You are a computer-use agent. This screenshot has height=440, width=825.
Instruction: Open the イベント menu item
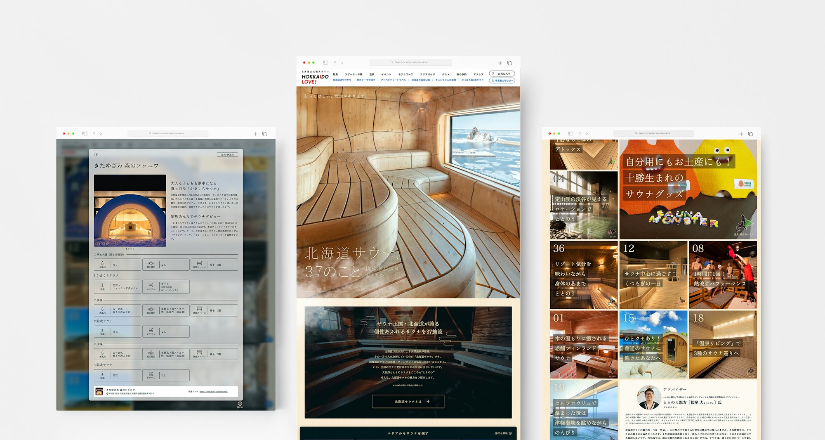(386, 74)
